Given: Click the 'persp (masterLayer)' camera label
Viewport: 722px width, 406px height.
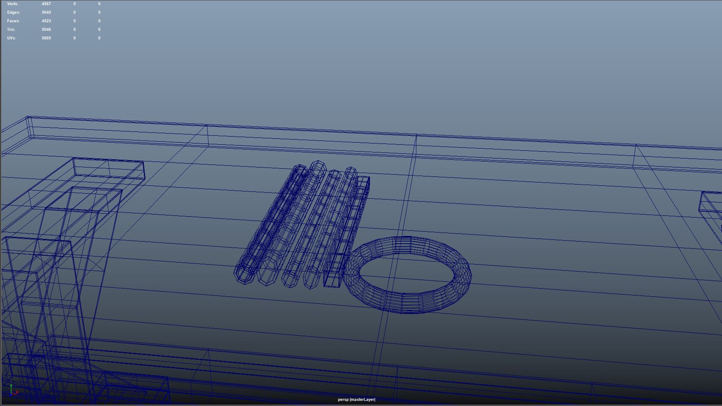Looking at the screenshot, I should 356,400.
